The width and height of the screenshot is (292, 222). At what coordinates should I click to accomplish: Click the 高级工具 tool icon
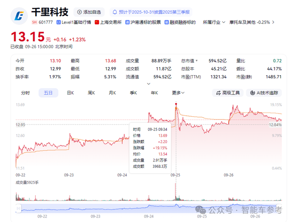tap(219, 93)
